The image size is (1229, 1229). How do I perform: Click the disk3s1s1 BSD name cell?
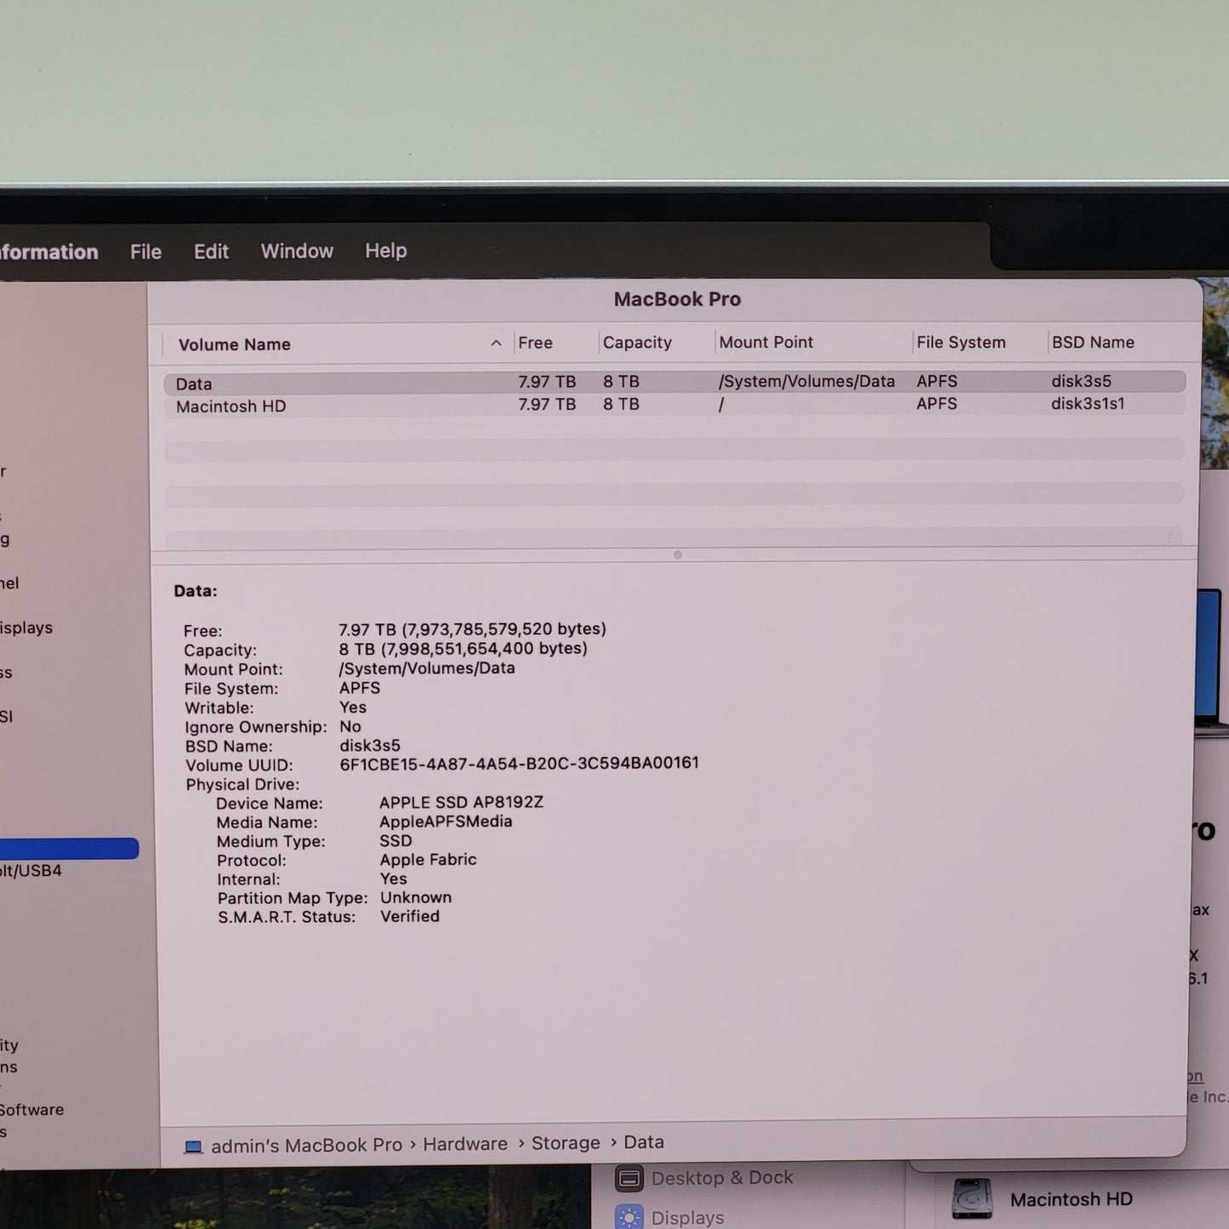tap(1088, 403)
